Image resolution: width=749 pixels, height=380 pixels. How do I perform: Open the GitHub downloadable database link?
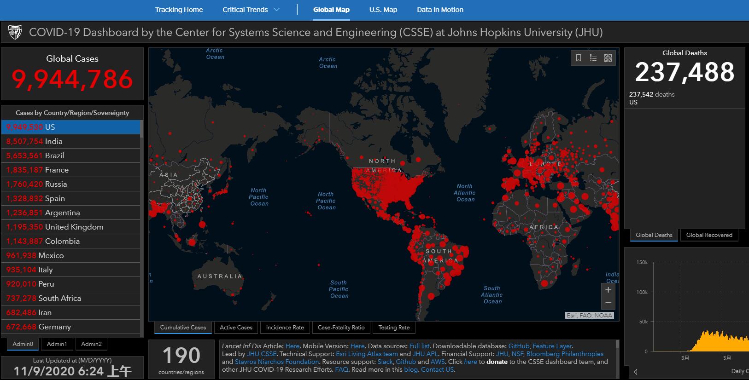(x=519, y=346)
